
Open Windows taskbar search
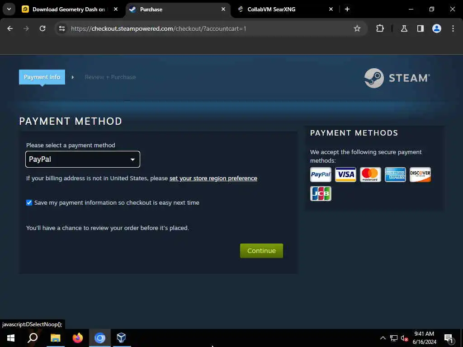33,338
